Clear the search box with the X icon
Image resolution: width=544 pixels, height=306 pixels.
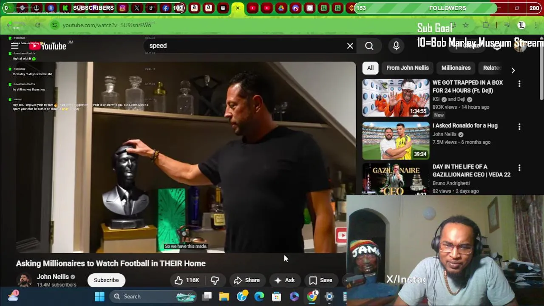(350, 46)
